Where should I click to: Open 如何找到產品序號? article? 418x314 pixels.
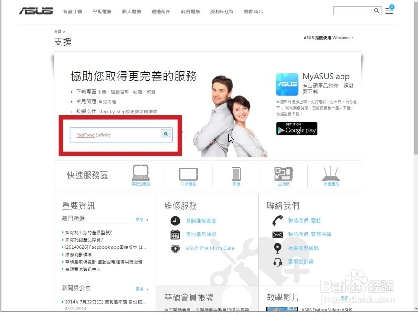84,240
